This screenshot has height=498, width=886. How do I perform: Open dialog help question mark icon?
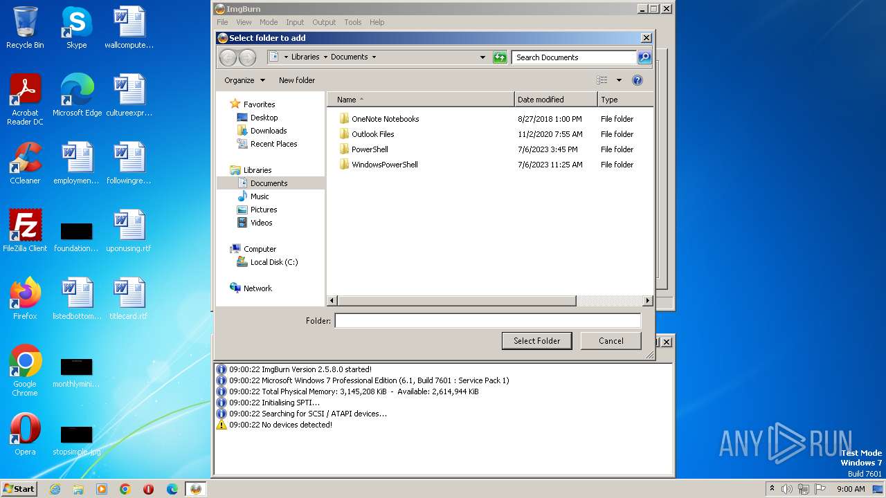(638, 80)
